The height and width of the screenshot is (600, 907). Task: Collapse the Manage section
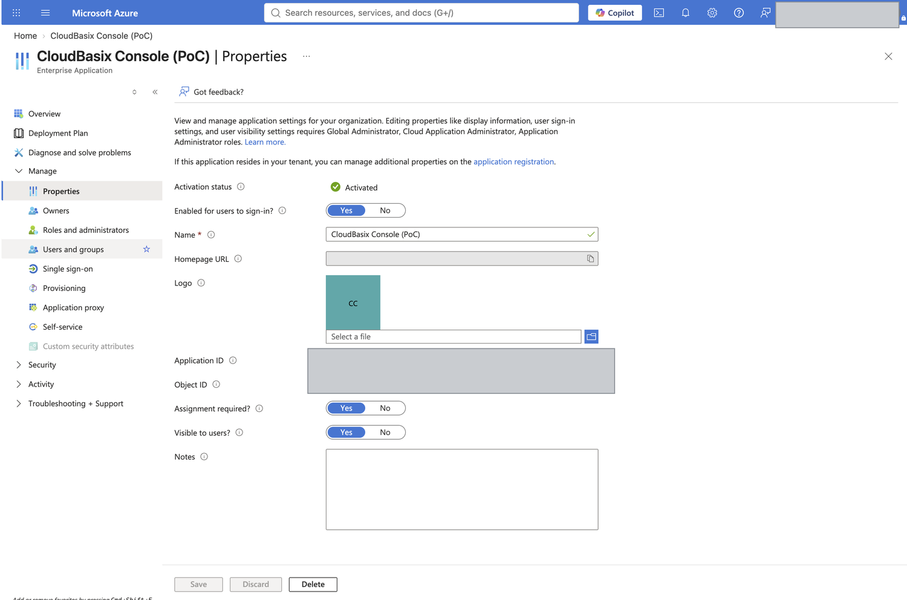click(x=19, y=171)
